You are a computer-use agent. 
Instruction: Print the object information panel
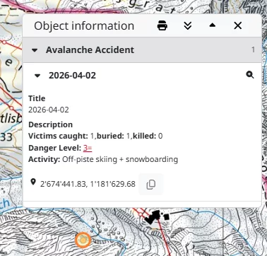(x=162, y=25)
